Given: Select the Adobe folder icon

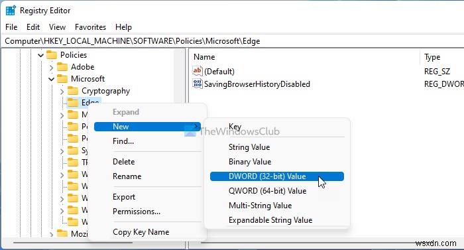Looking at the screenshot, I should [62, 67].
